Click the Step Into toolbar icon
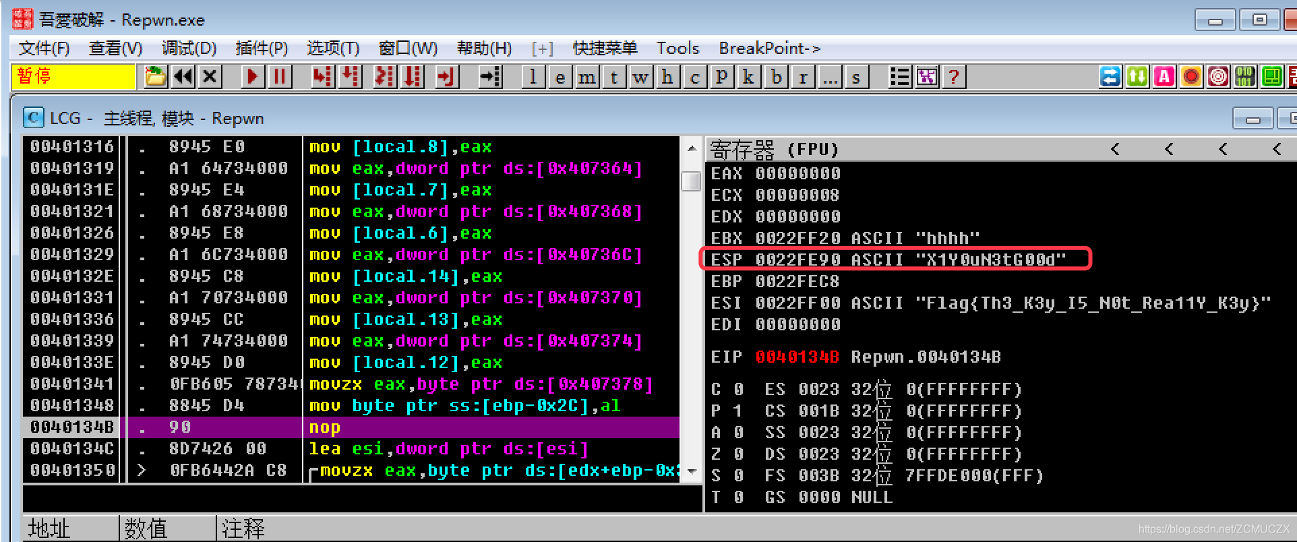This screenshot has width=1297, height=542. click(323, 77)
